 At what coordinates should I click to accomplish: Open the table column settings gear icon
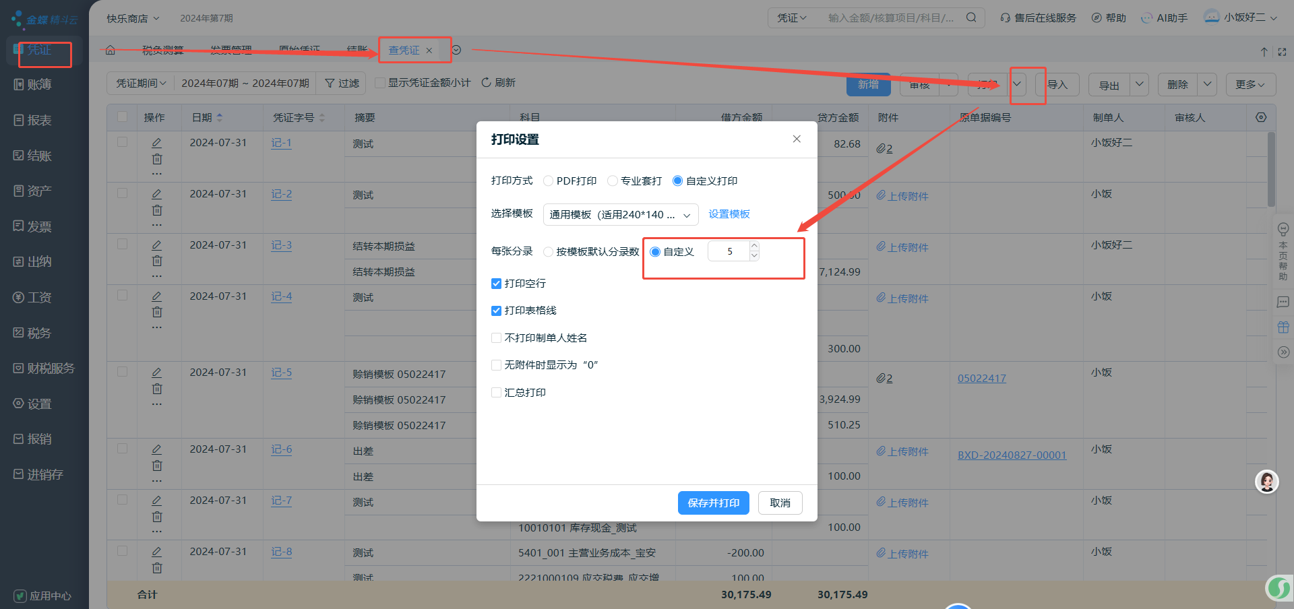pos(1261,117)
